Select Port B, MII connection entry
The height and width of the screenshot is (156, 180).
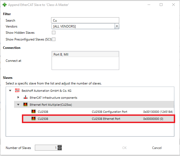[85, 54]
